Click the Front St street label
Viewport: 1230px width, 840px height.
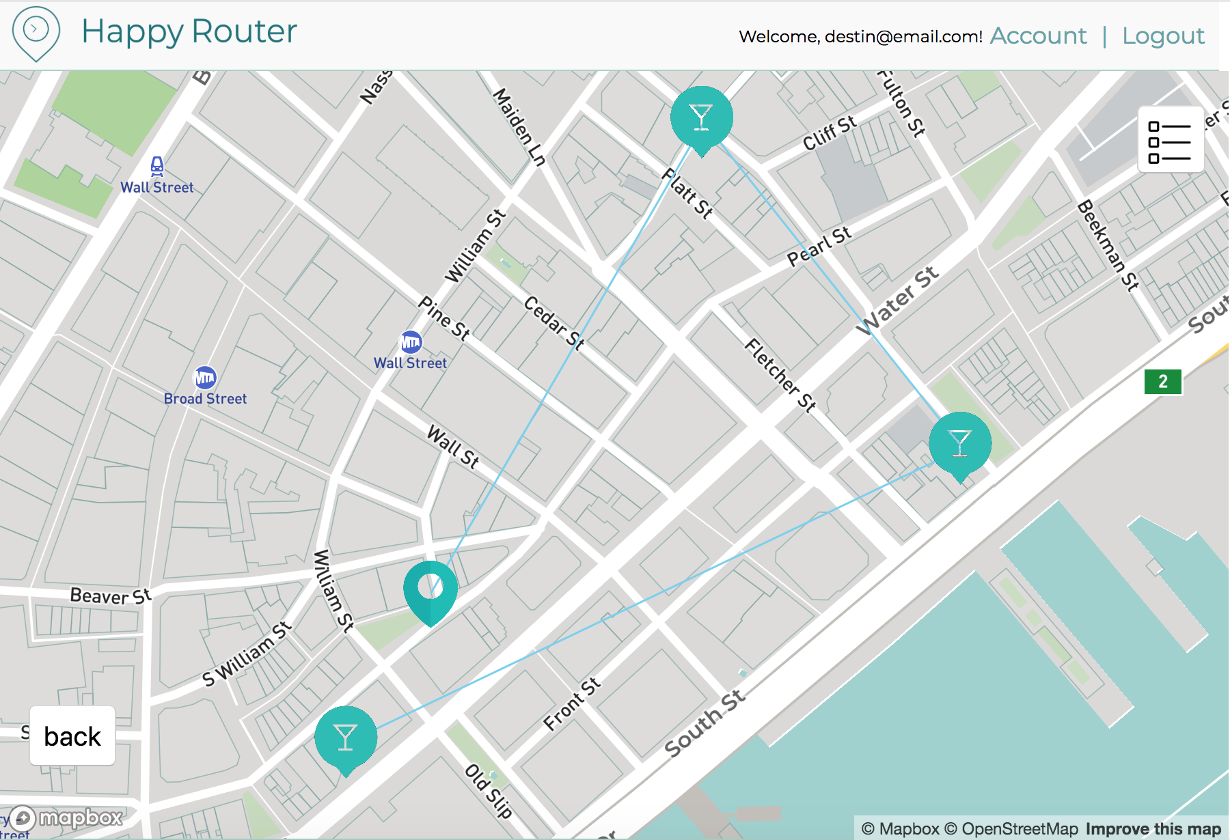[572, 703]
